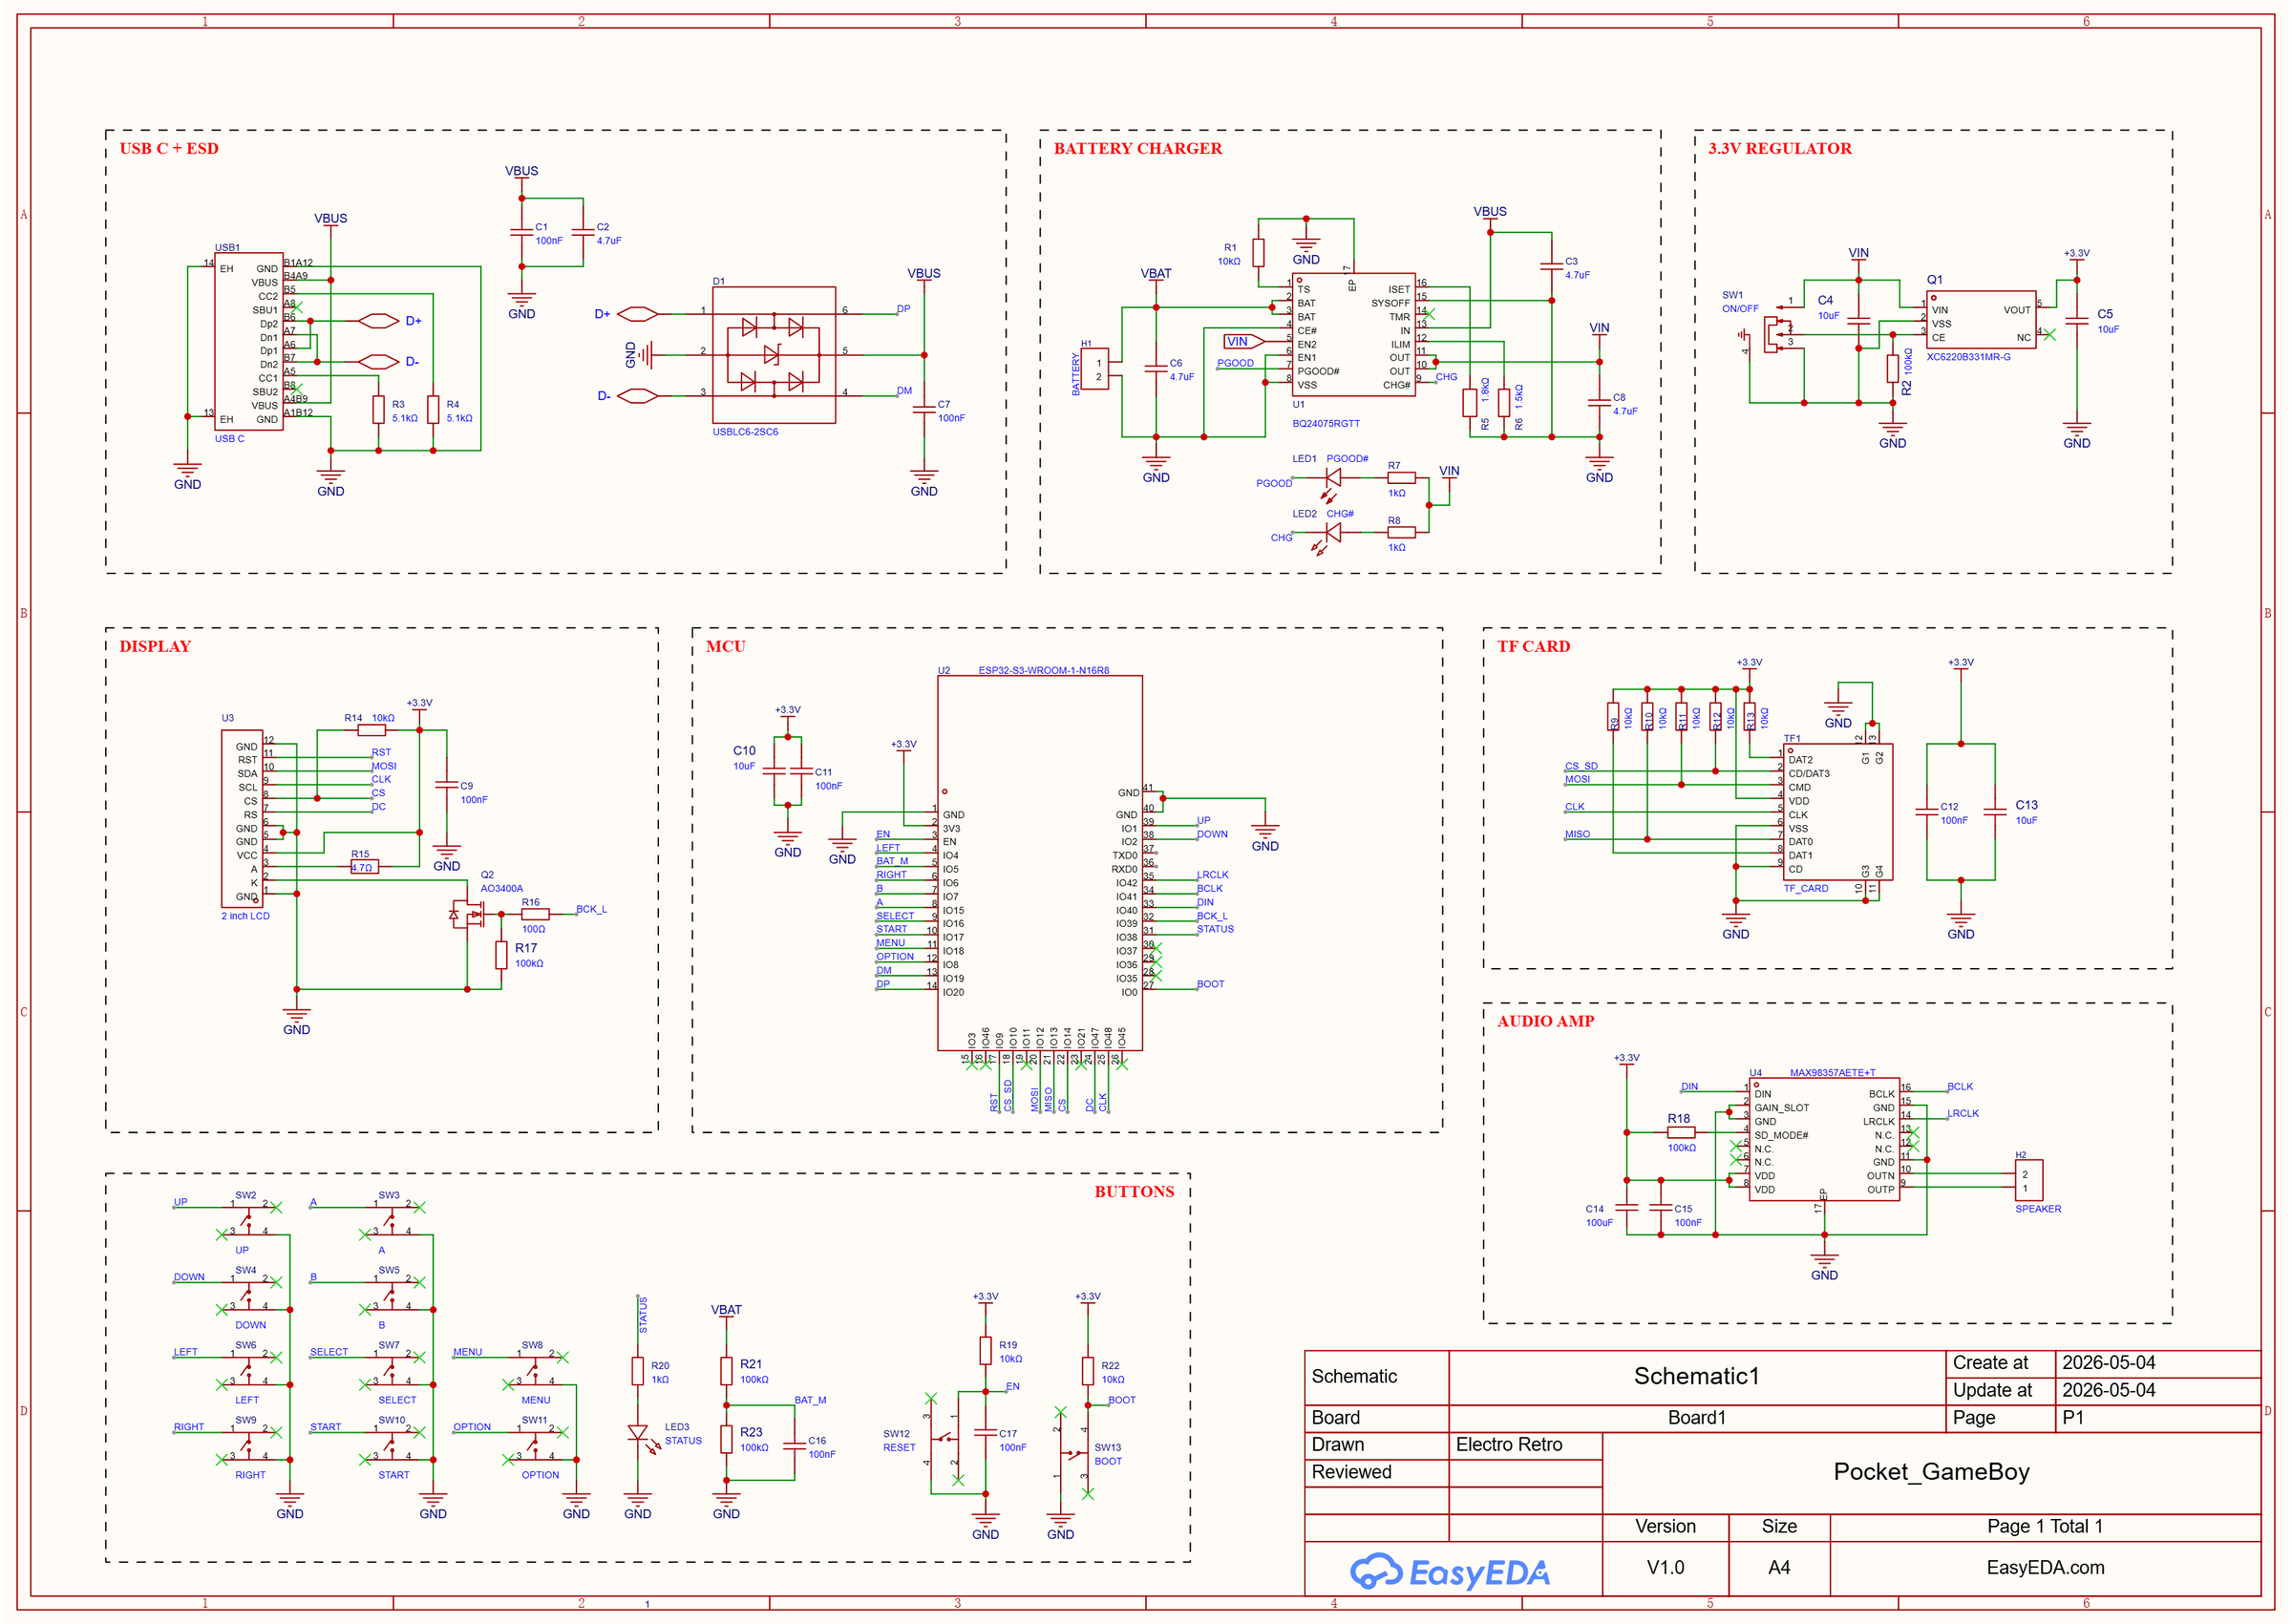The image size is (2292, 1624).
Task: Select resistor R1 10kΩ in battery charger
Action: pyautogui.click(x=1258, y=253)
